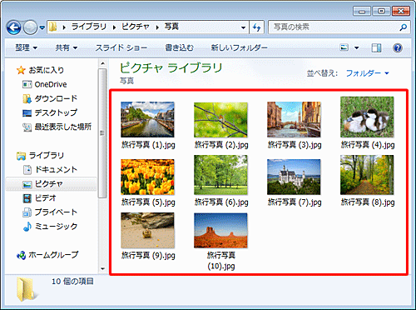
Task: Select the ducklings thumbnail 旅行写真 (4).jpg
Action: click(367, 117)
